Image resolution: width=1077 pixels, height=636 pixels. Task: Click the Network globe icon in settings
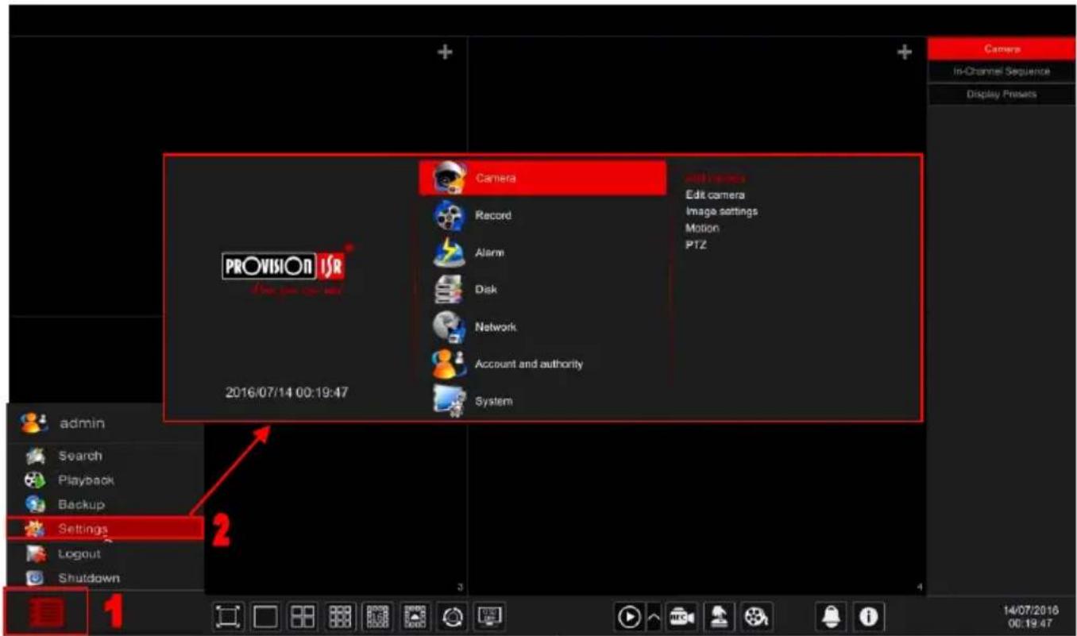[x=449, y=326]
